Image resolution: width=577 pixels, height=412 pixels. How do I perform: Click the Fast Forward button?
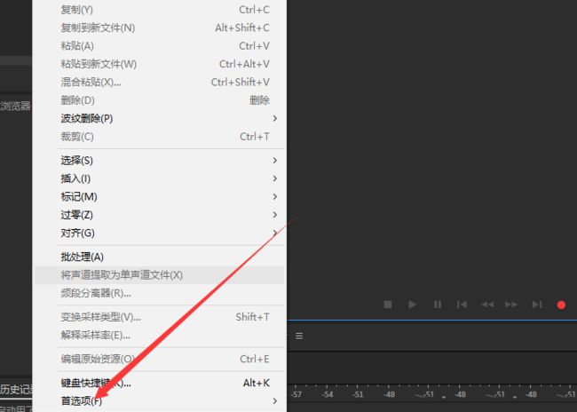(511, 305)
